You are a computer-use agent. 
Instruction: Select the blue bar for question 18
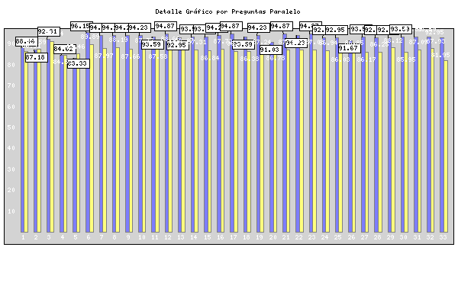coord(245,134)
